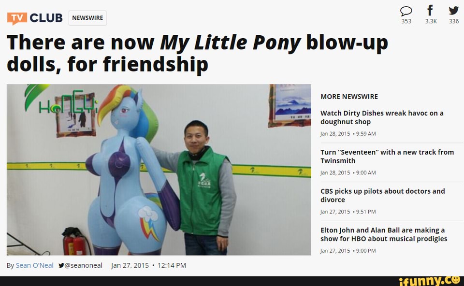The image size is (464, 286).
Task: Open the Twinsmith "Seventeen" track article
Action: (x=387, y=157)
